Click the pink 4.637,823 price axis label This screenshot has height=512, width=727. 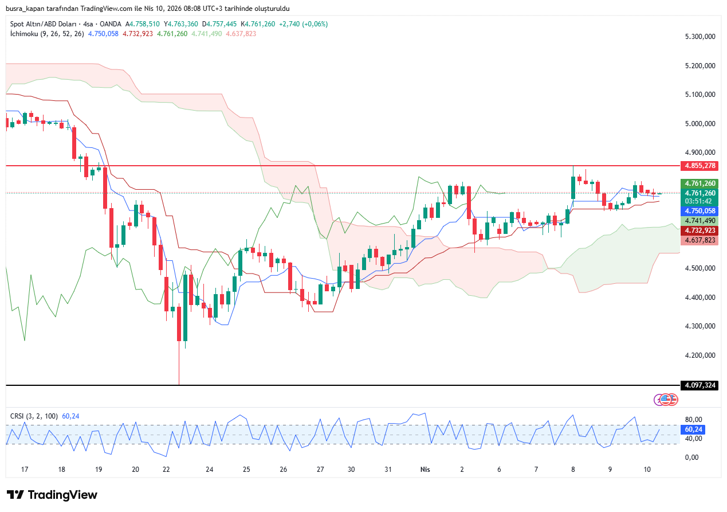[x=698, y=240]
